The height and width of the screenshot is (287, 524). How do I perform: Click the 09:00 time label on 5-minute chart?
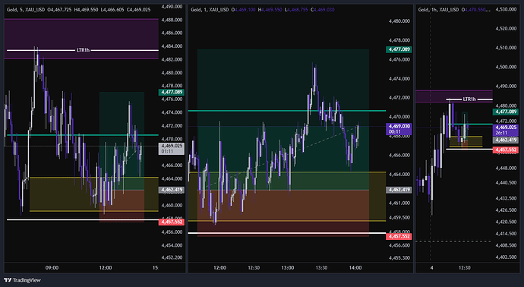point(52,267)
